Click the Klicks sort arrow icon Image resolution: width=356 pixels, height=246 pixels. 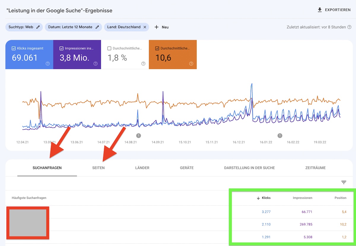point(258,198)
